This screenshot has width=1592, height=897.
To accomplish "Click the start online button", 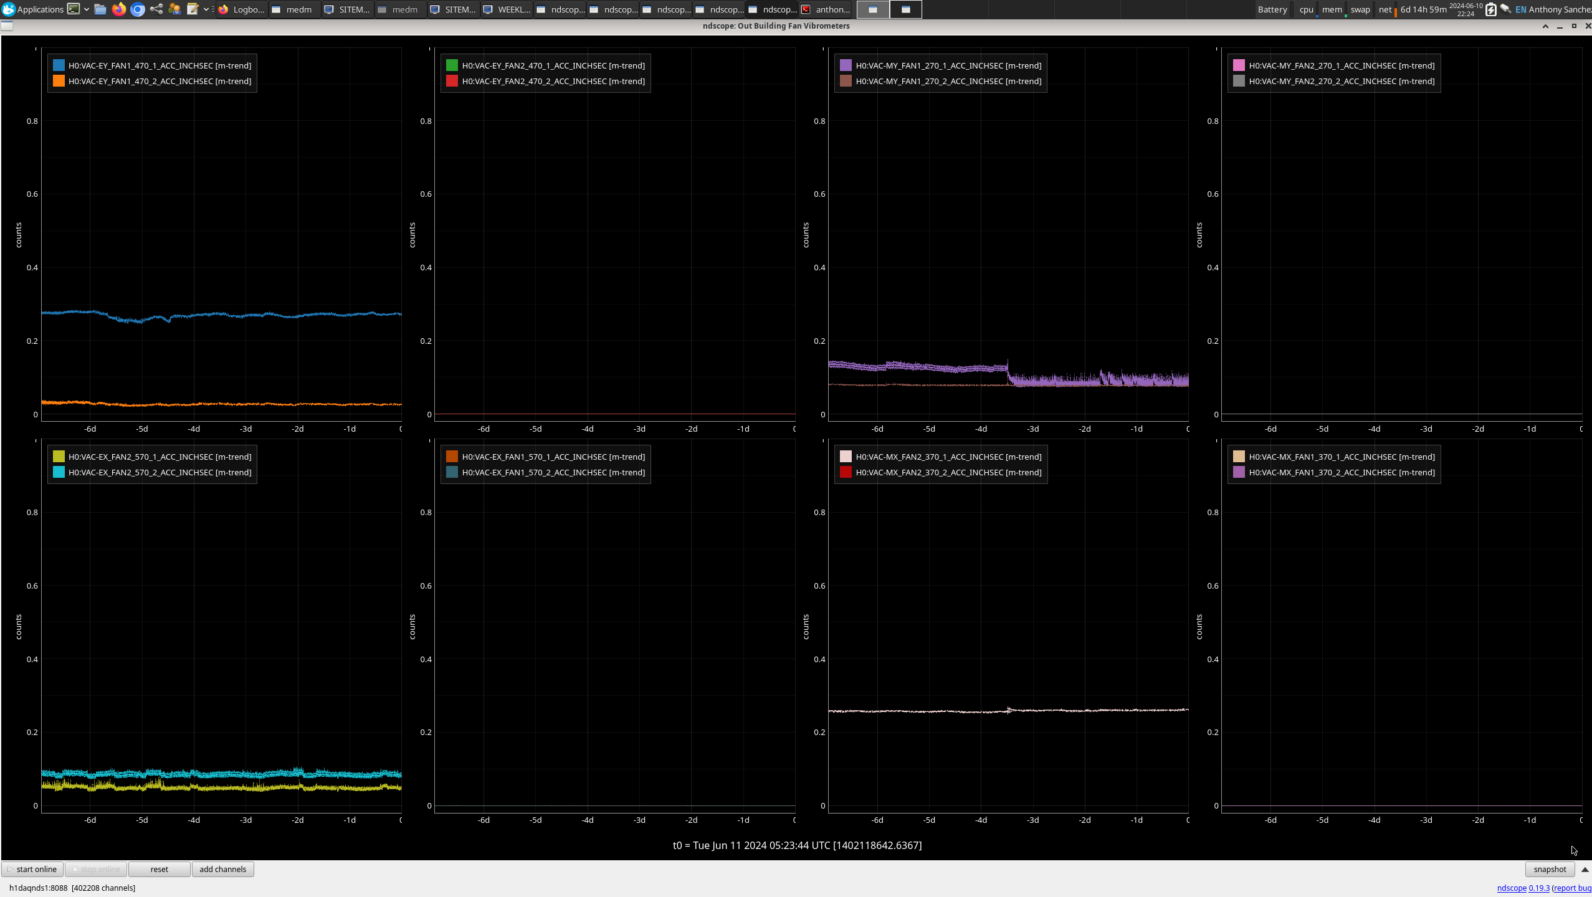I will [32, 869].
